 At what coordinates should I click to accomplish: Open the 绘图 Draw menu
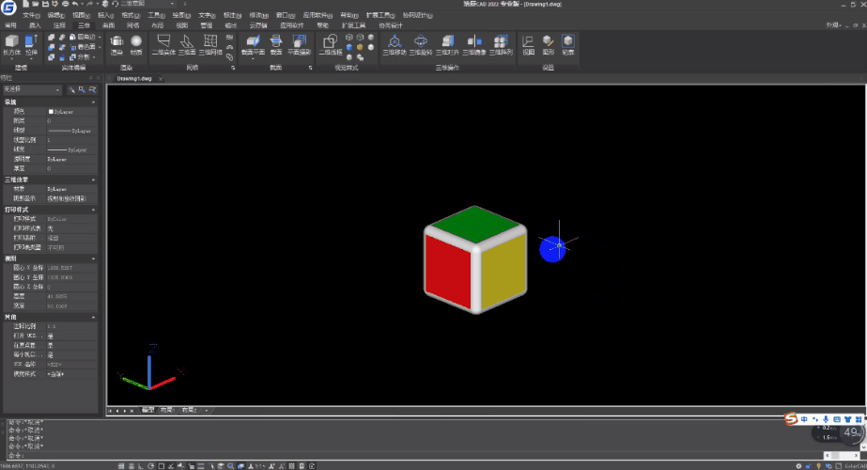181,15
